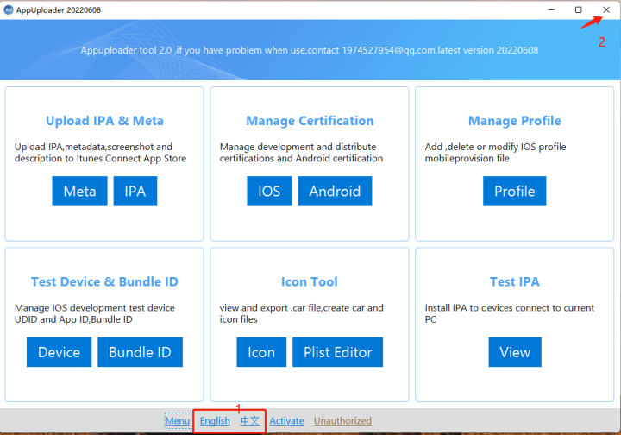
Task: Open the Profile manager
Action: (514, 191)
